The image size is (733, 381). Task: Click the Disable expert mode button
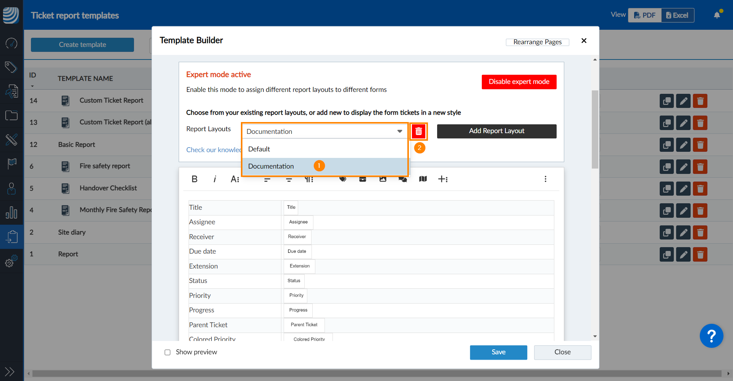point(519,82)
